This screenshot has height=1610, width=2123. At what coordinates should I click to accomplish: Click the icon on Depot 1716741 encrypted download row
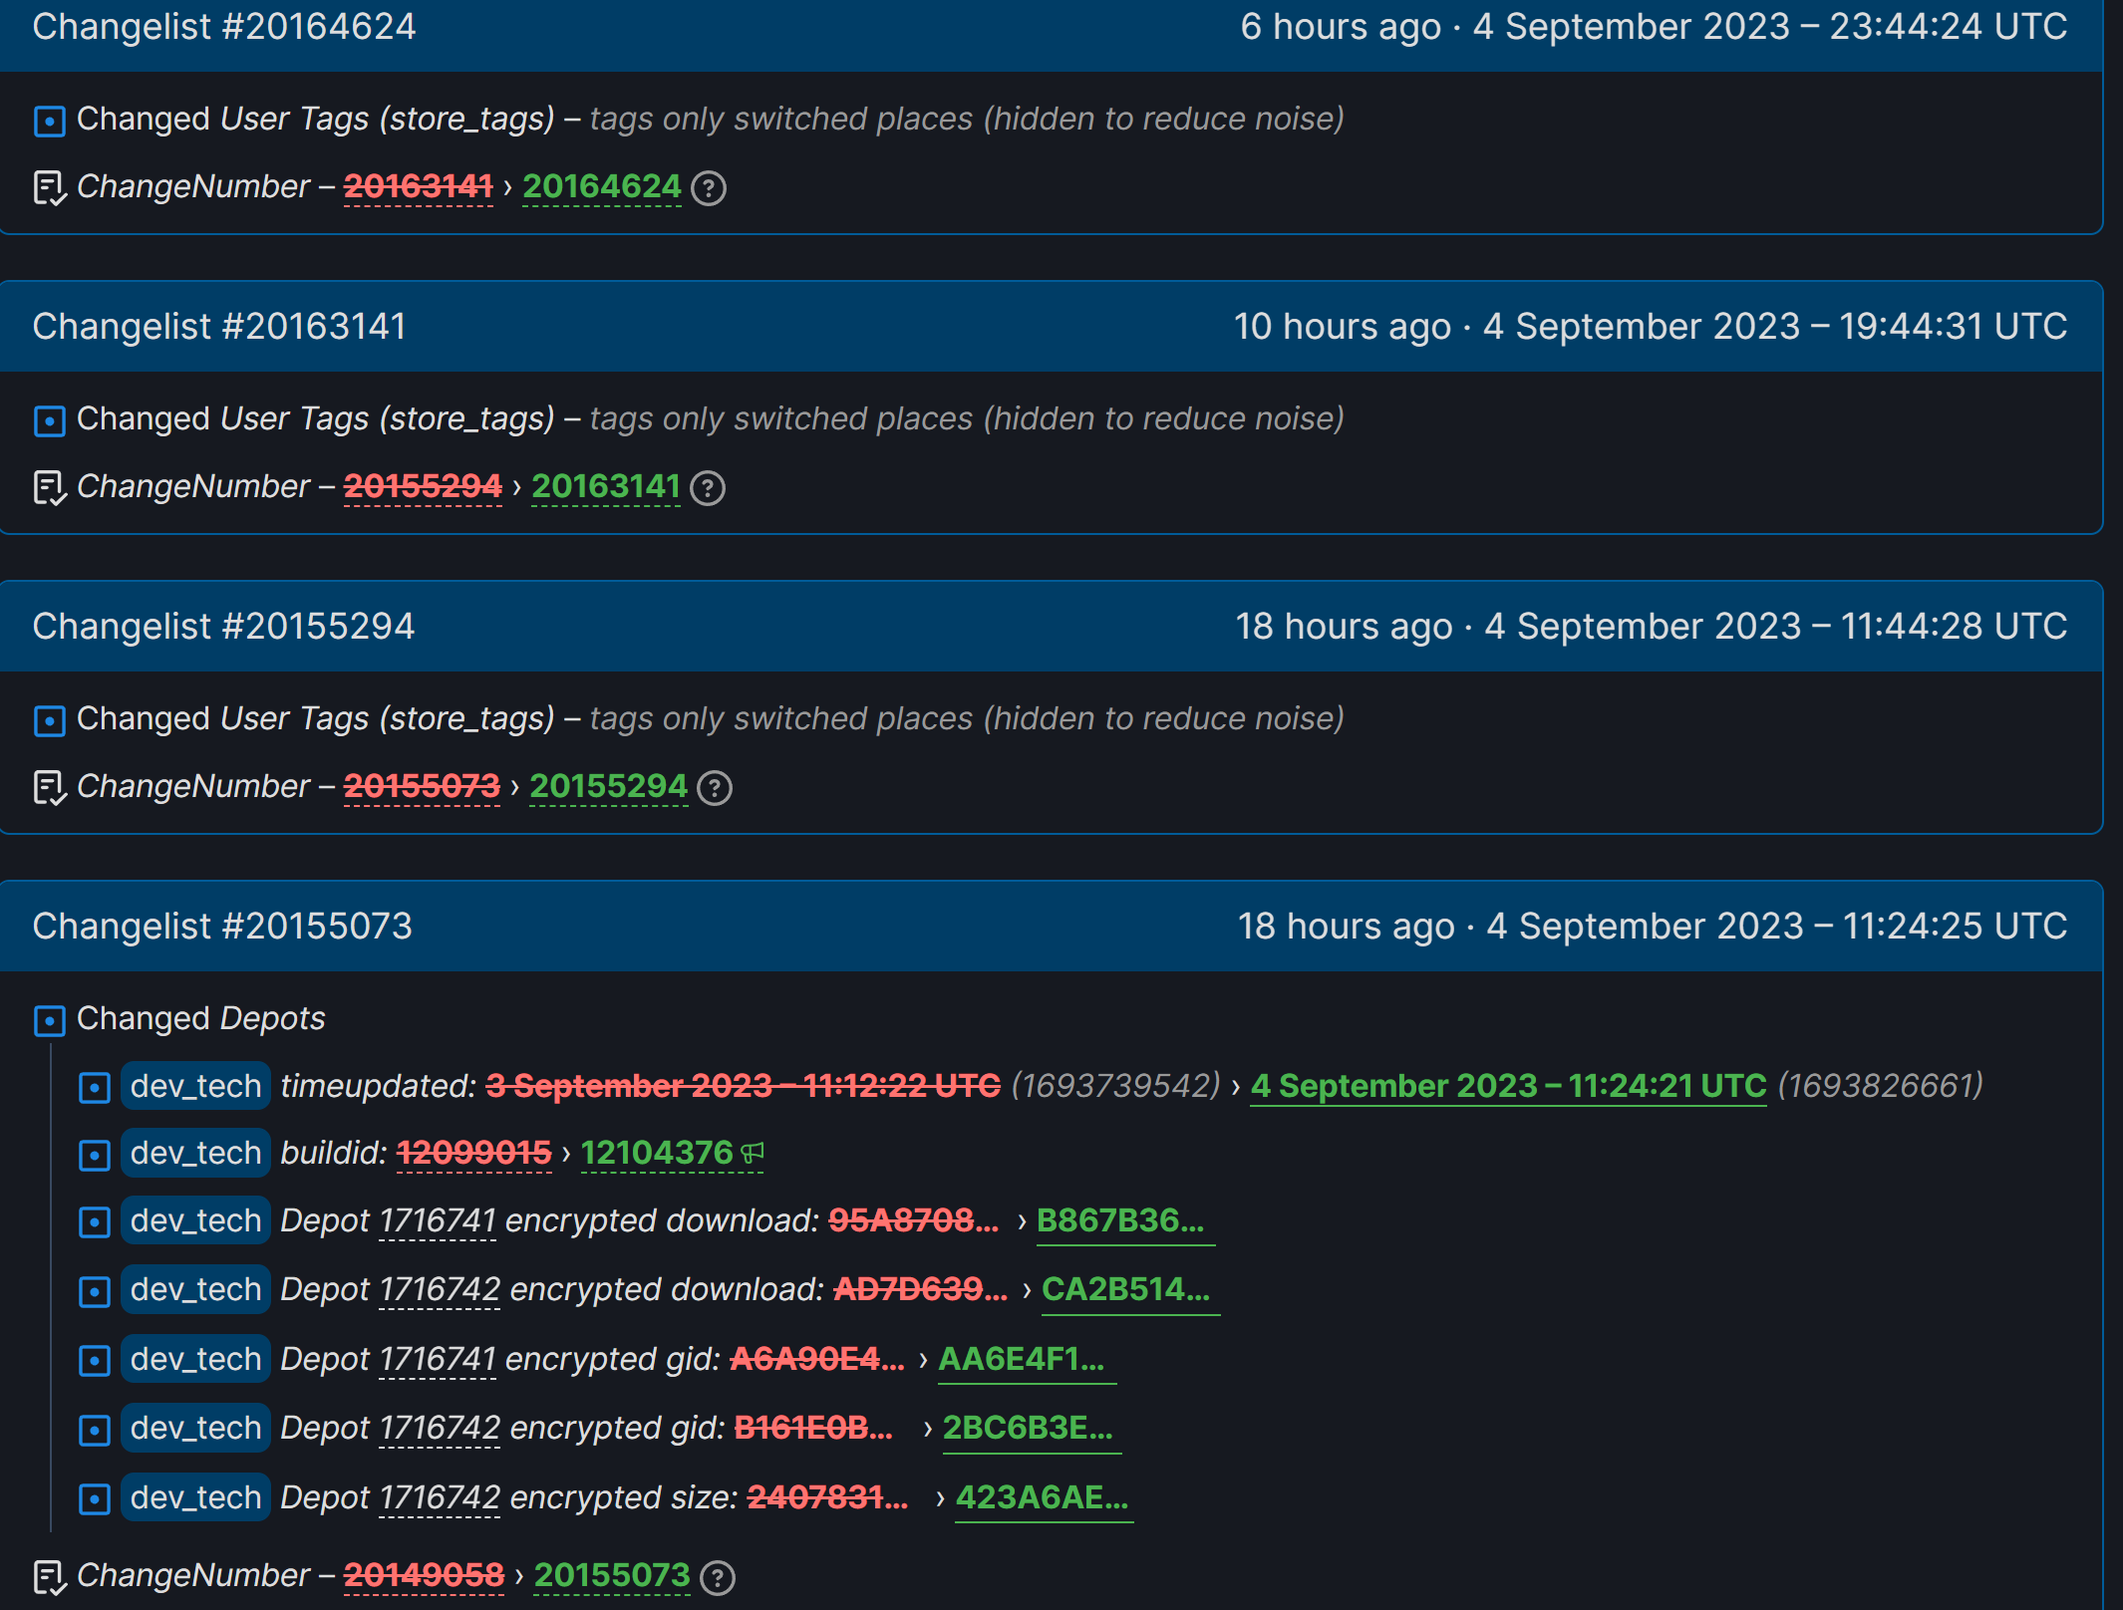click(94, 1222)
